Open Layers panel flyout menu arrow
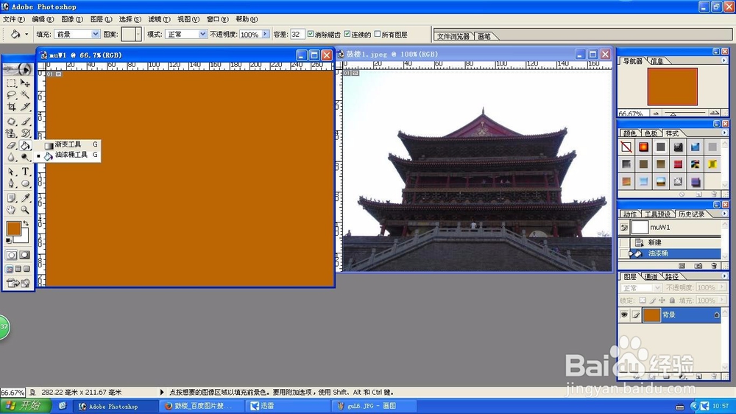Image resolution: width=736 pixels, height=414 pixels. pos(723,276)
